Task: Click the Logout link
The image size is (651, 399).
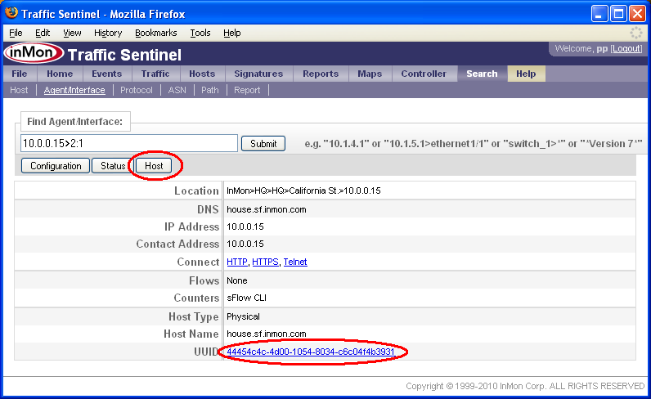Action: click(626, 49)
